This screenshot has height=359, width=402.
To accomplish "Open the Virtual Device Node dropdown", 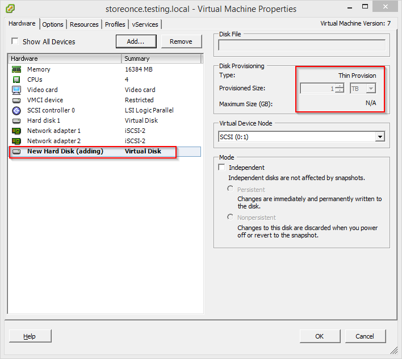I will click(x=379, y=137).
